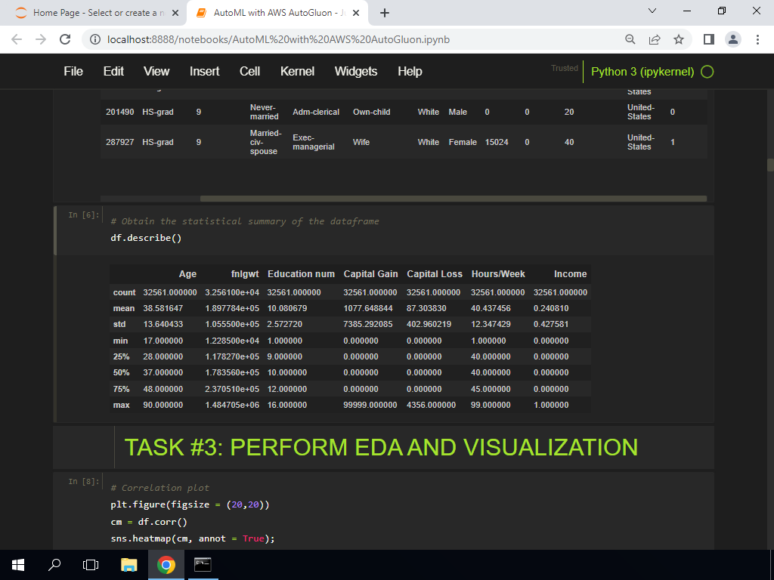Open the browser side panel
Image resolution: width=774 pixels, height=580 pixels.
tap(709, 39)
